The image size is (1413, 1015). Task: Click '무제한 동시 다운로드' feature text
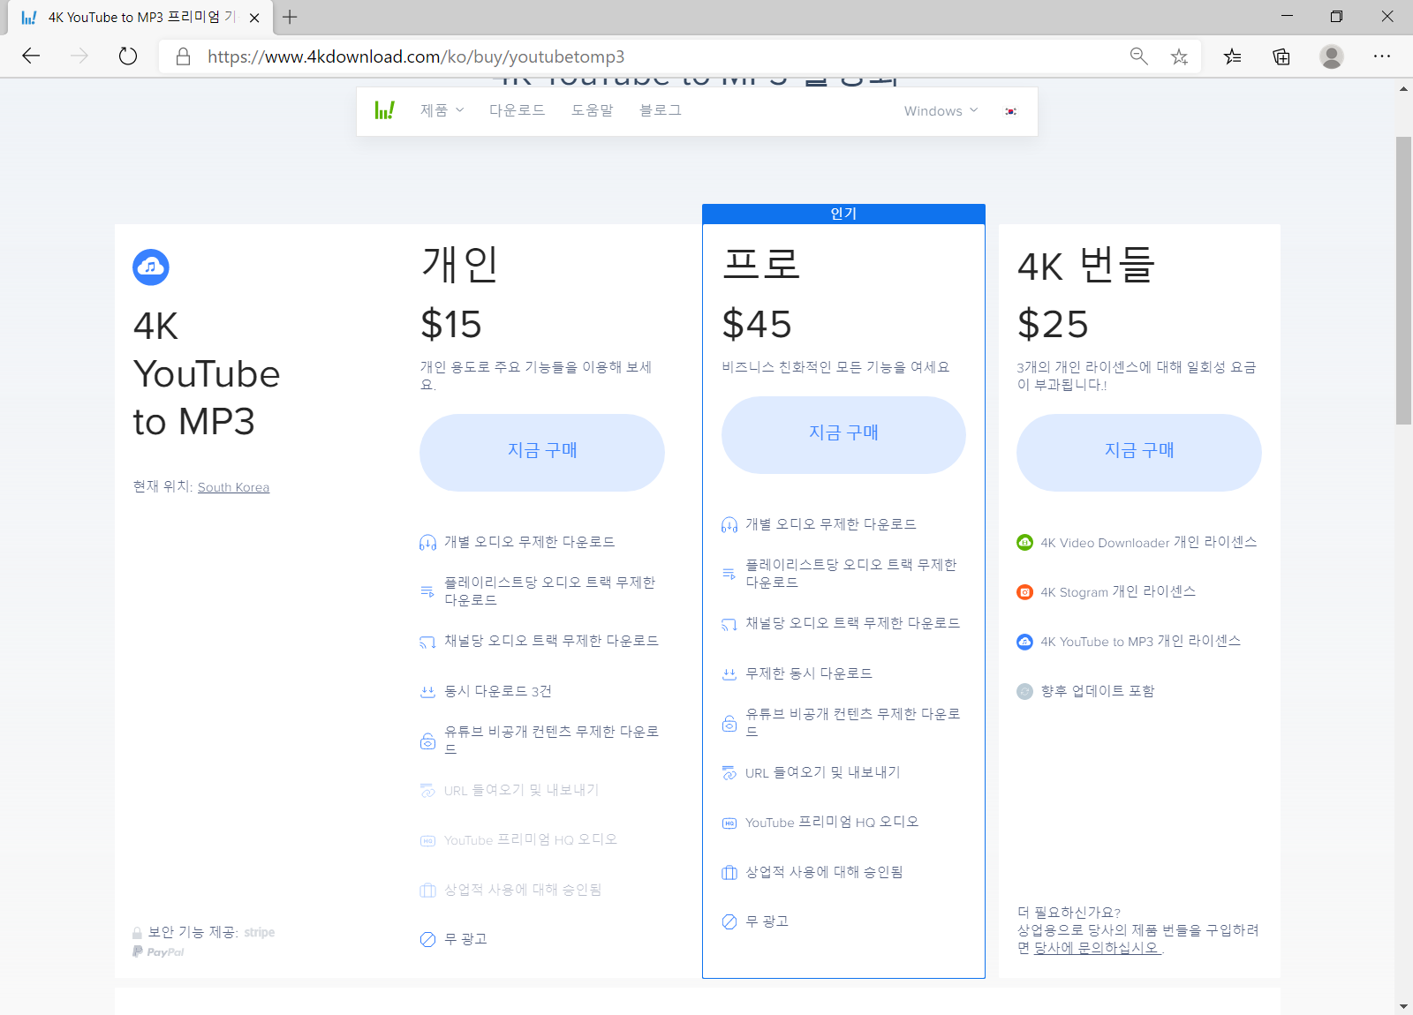(809, 673)
